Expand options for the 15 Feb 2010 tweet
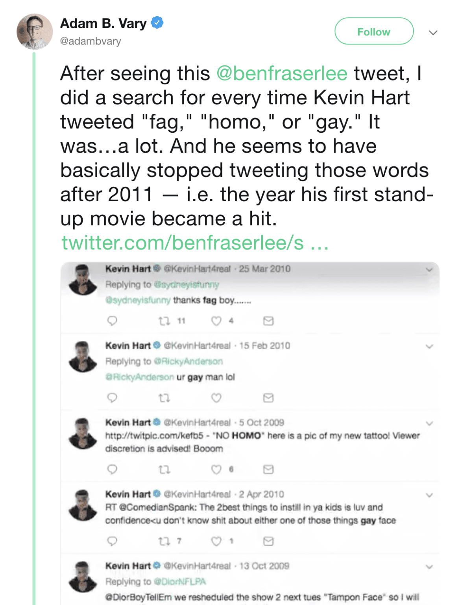This screenshot has width=460, height=605. tap(429, 347)
